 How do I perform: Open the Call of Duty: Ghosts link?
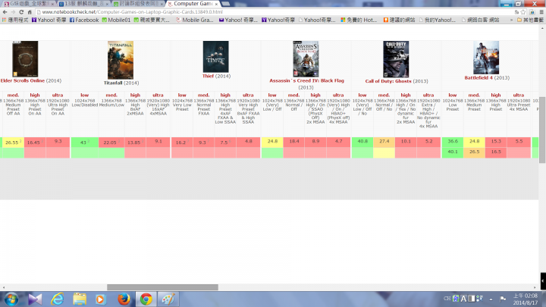point(388,81)
